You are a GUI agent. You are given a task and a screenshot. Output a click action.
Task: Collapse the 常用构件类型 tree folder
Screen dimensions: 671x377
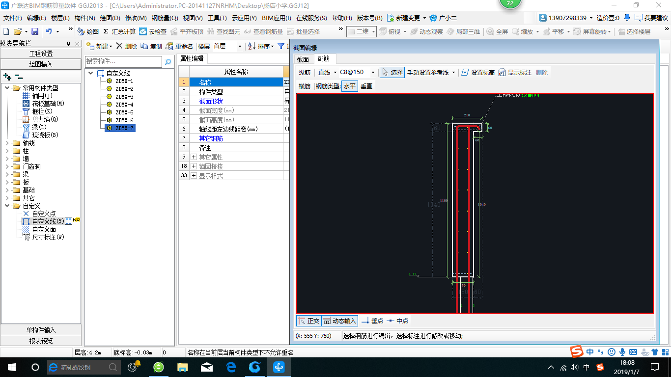[x=8, y=88]
